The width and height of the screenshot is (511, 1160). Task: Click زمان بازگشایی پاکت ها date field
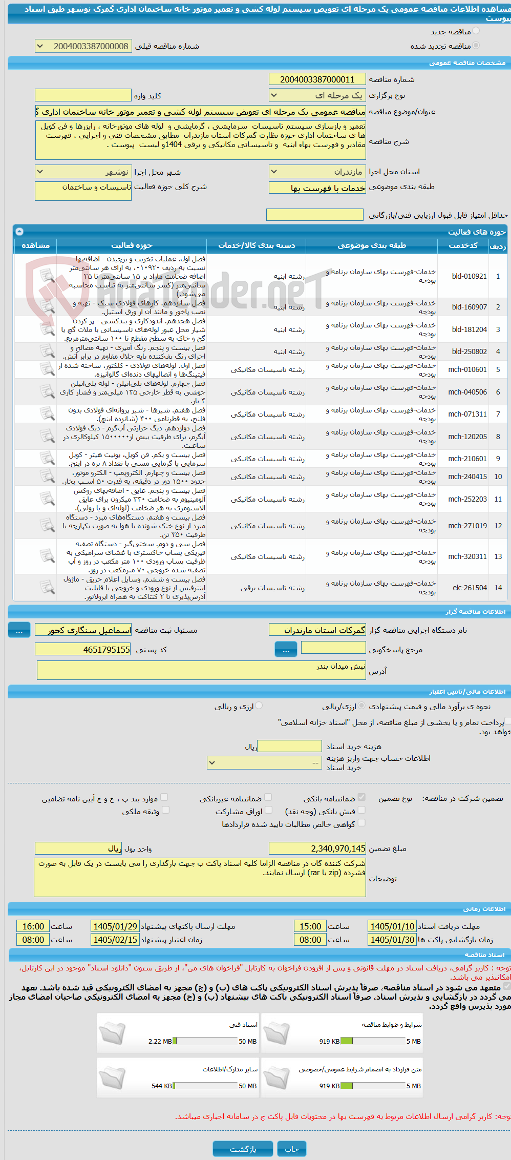[x=392, y=940]
